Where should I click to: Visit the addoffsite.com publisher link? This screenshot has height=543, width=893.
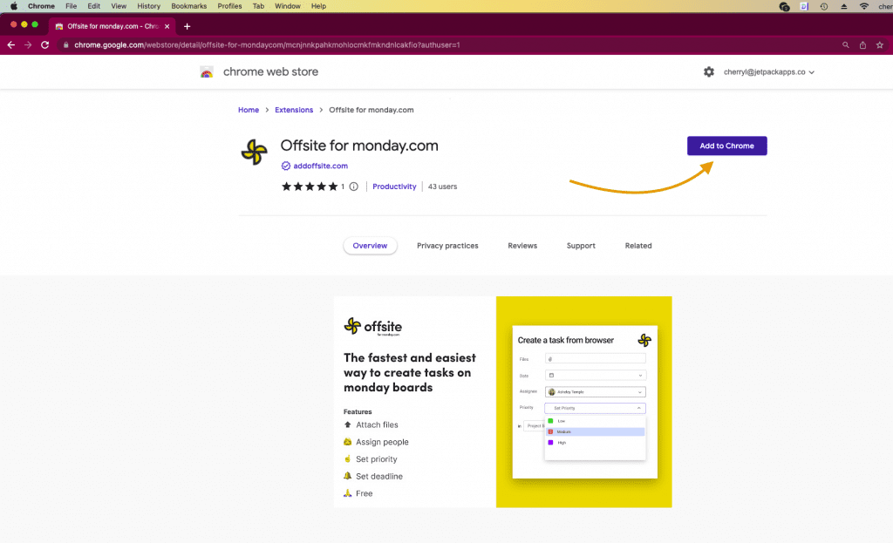coord(321,166)
